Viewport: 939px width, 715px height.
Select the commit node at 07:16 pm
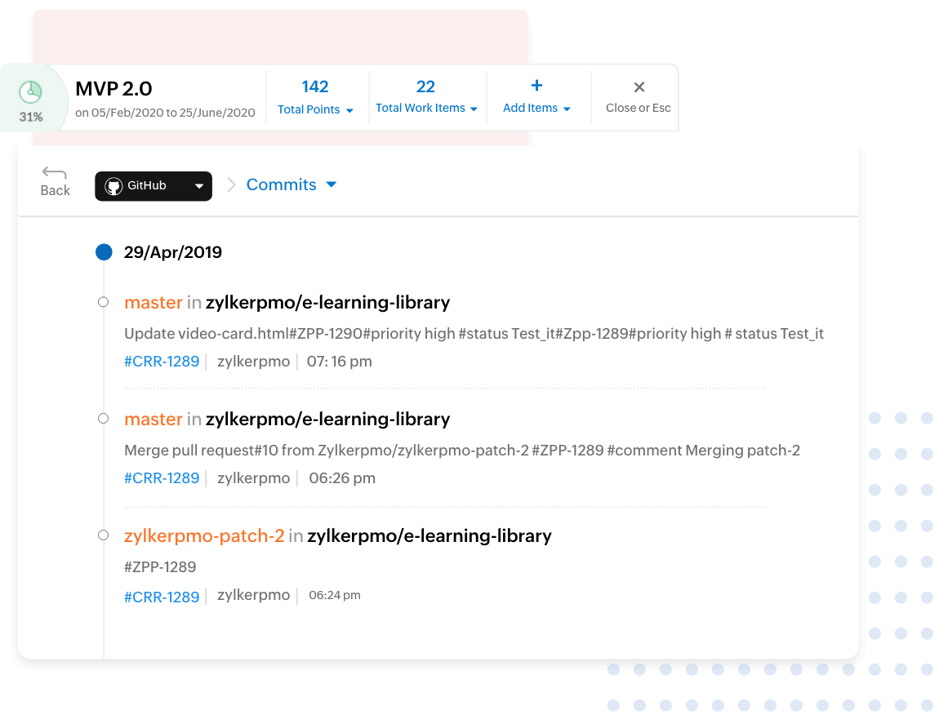pyautogui.click(x=103, y=302)
